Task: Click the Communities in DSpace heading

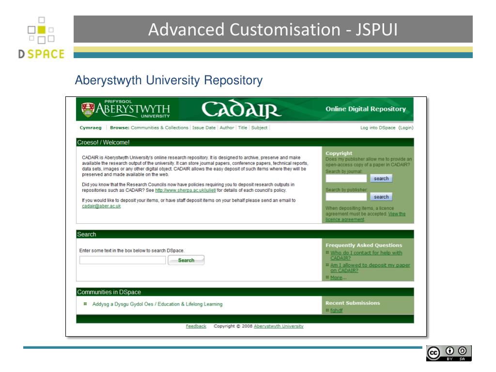Action: click(x=109, y=292)
